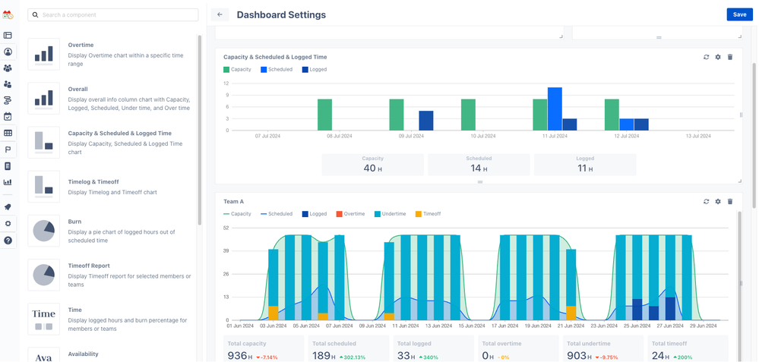Select the Burn pie chart component

click(111, 231)
